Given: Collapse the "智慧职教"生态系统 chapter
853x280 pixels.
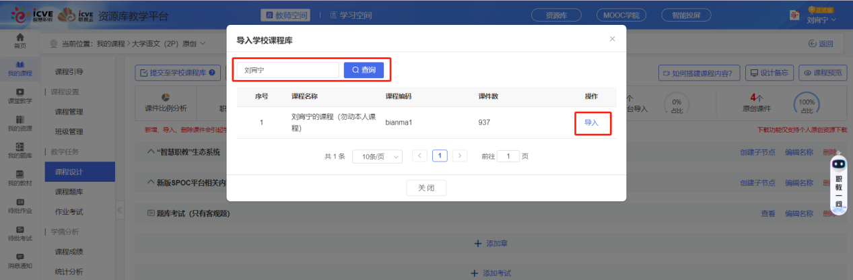Looking at the screenshot, I should click(150, 152).
